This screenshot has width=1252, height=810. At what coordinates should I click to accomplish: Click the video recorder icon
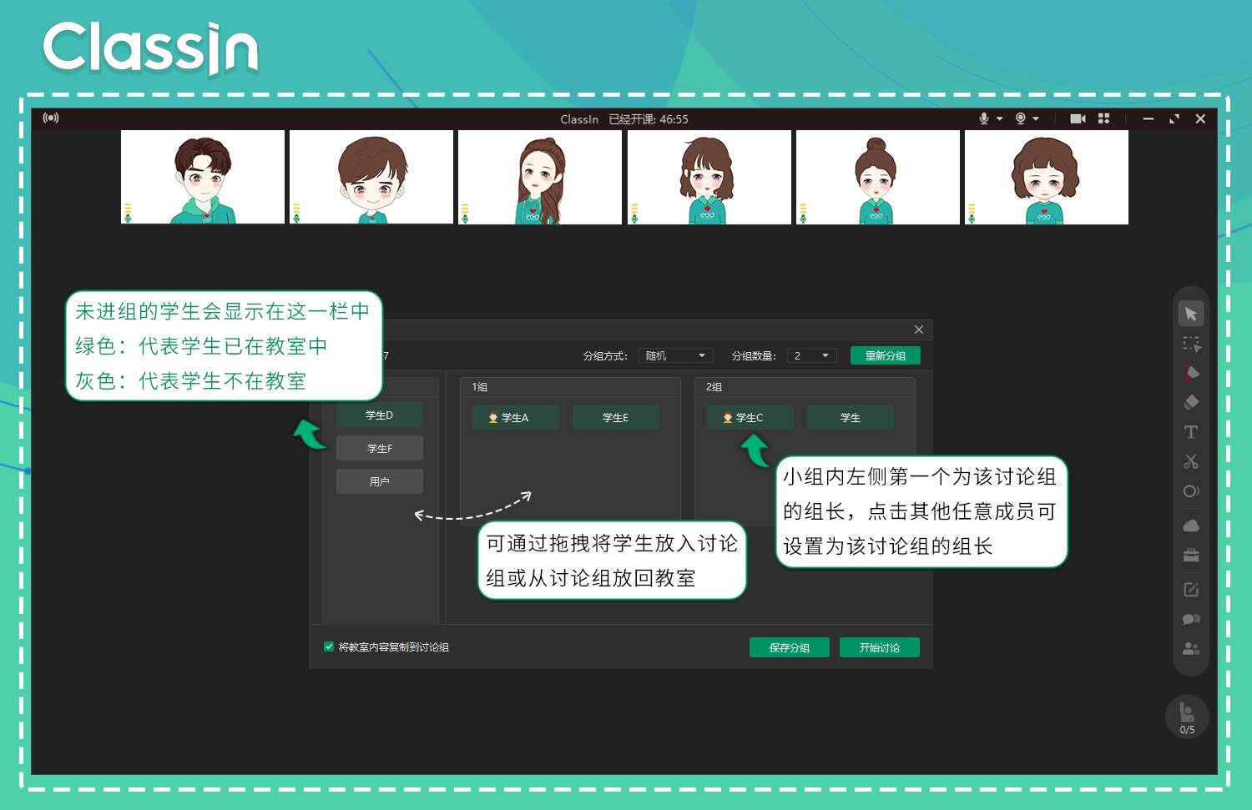point(1078,118)
